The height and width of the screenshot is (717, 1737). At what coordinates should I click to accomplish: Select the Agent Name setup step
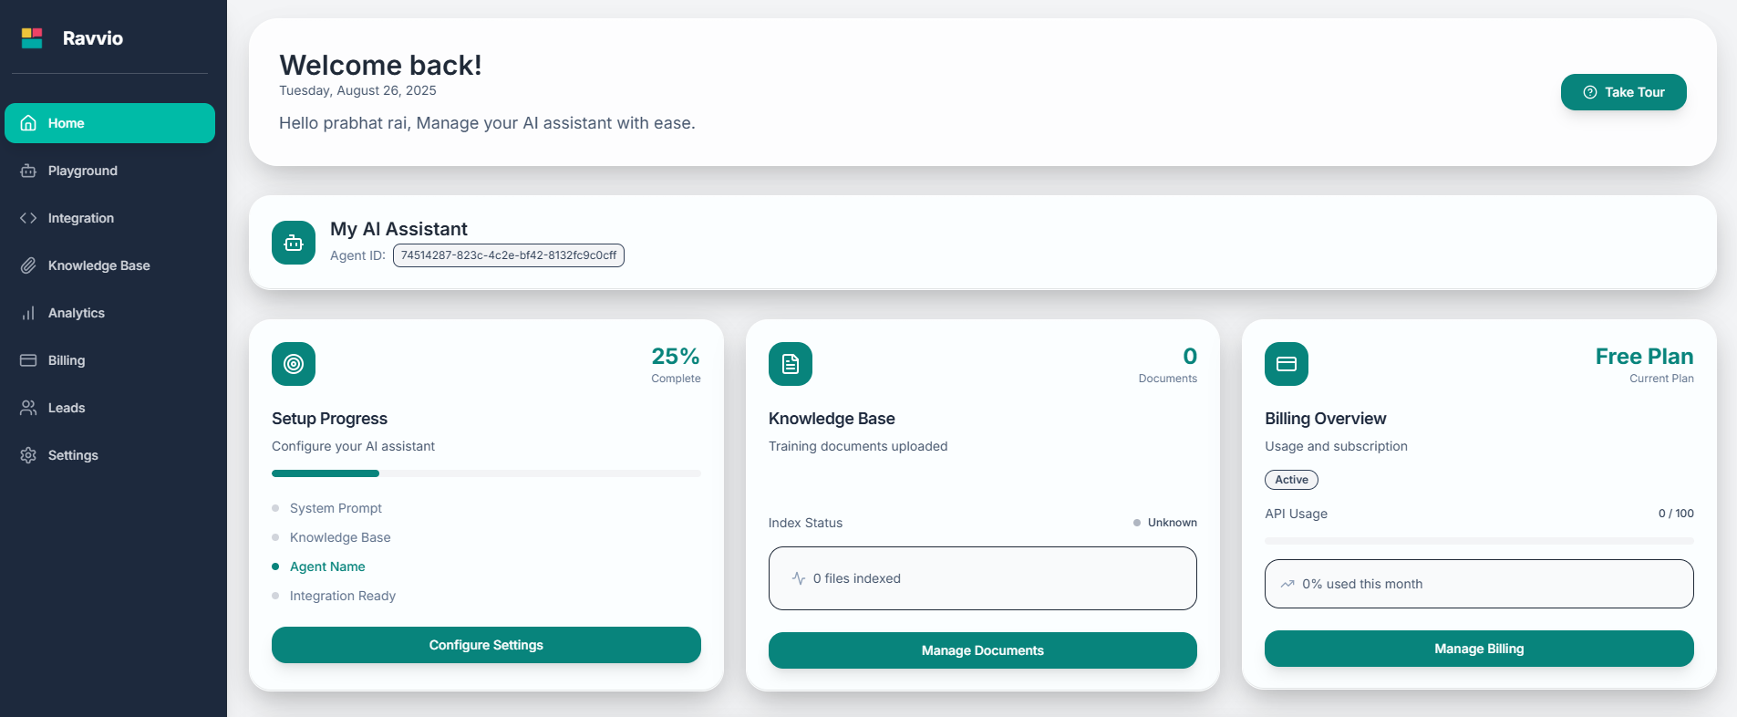[327, 566]
